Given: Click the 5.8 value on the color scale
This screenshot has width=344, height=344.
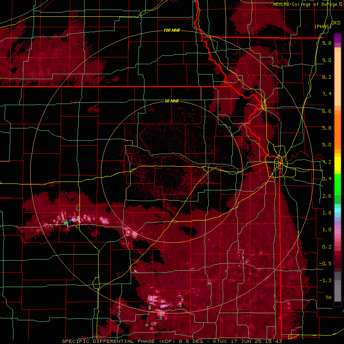Looking at the screenshot, I should [327, 128].
